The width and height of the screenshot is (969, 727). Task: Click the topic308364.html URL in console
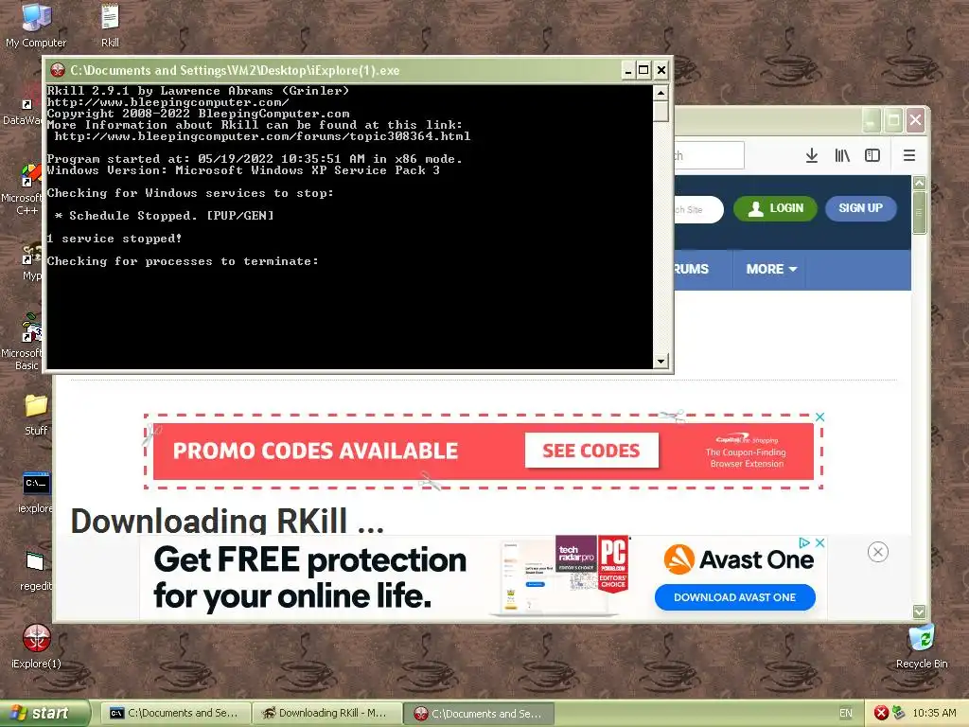(262, 136)
